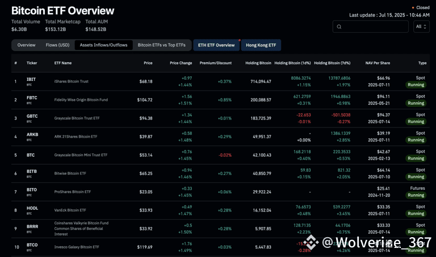Click the $66.96 IBIT NAV value

[383, 78]
